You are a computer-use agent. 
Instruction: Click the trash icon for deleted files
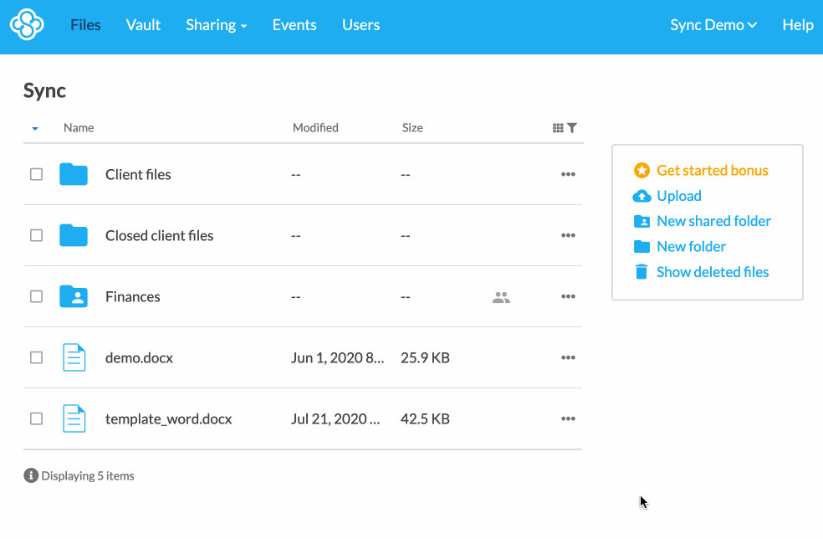[x=642, y=272]
